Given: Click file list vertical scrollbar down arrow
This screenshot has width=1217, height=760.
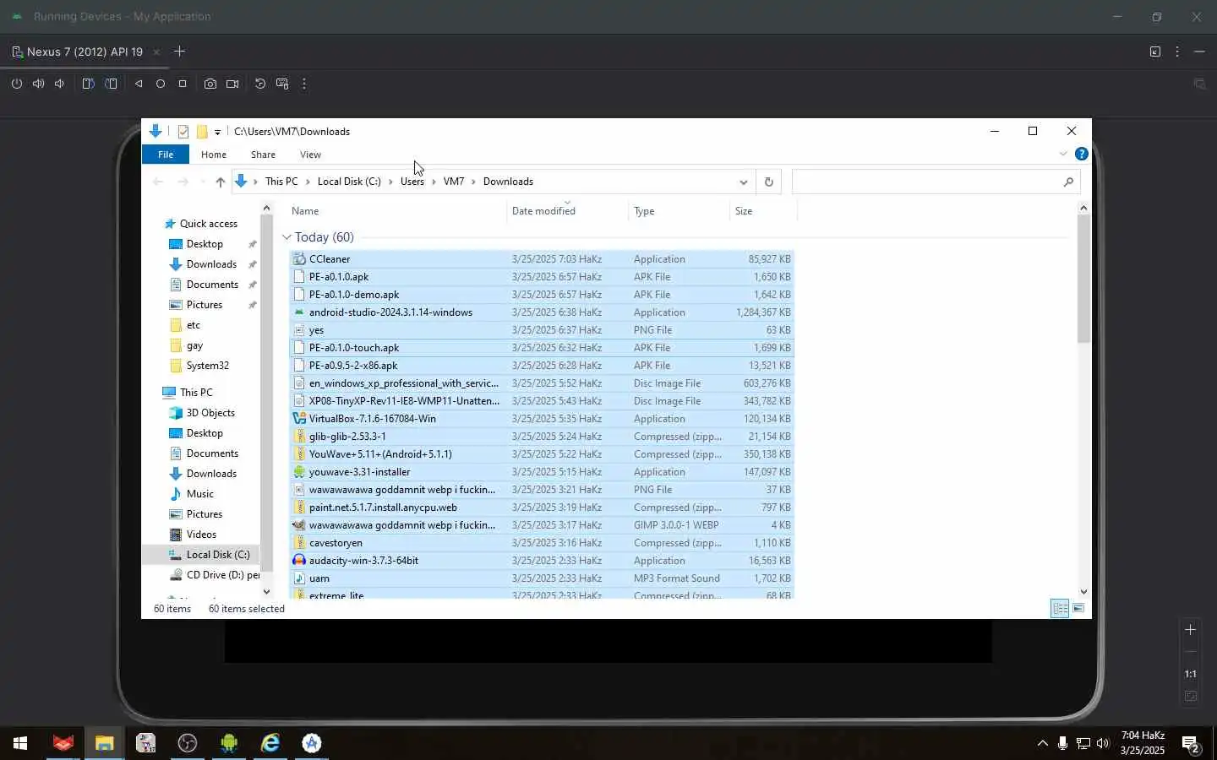Looking at the screenshot, I should click(1083, 592).
